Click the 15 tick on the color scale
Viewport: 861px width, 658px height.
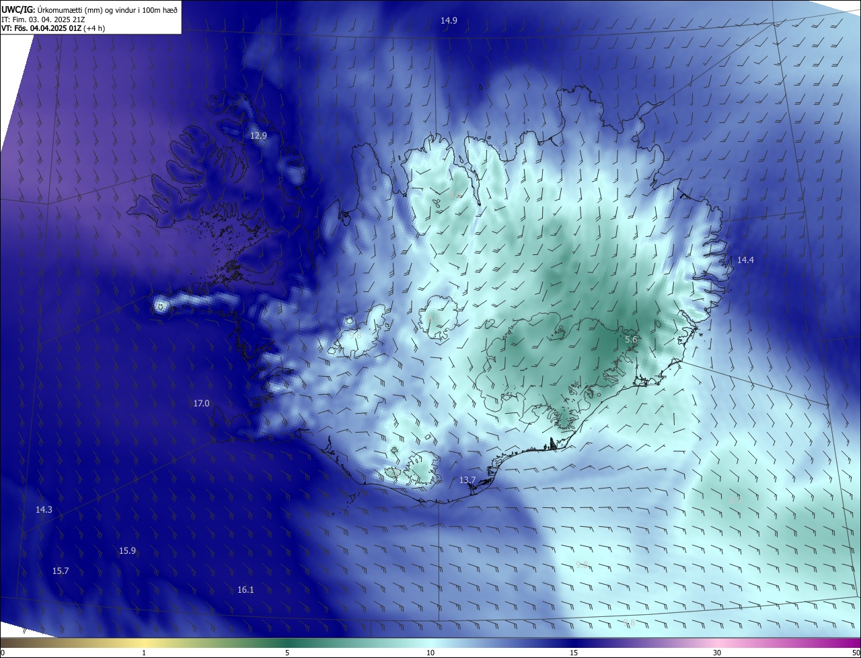point(574,653)
